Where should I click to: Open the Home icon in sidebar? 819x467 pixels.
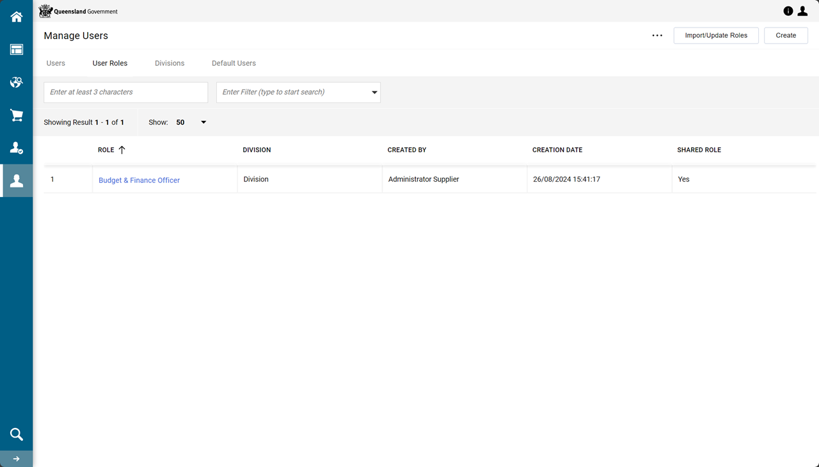(17, 17)
